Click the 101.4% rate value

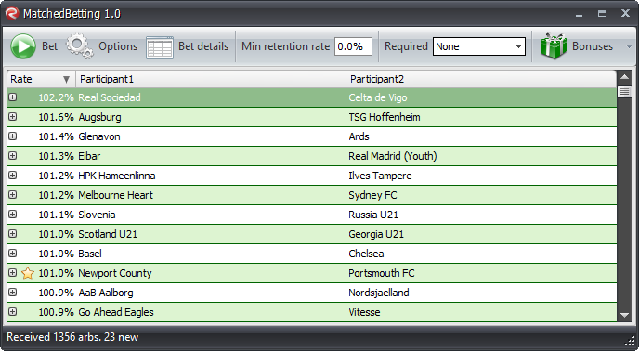(57, 136)
